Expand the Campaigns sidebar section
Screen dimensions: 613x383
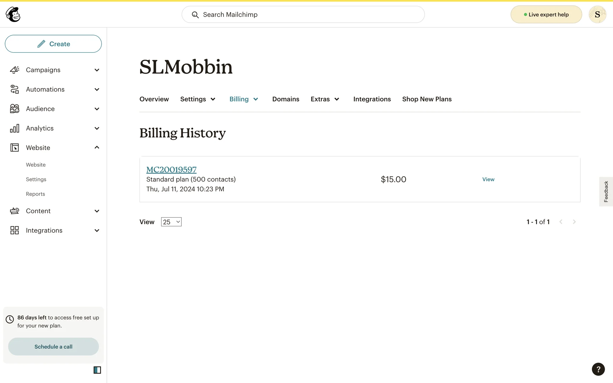click(x=97, y=70)
